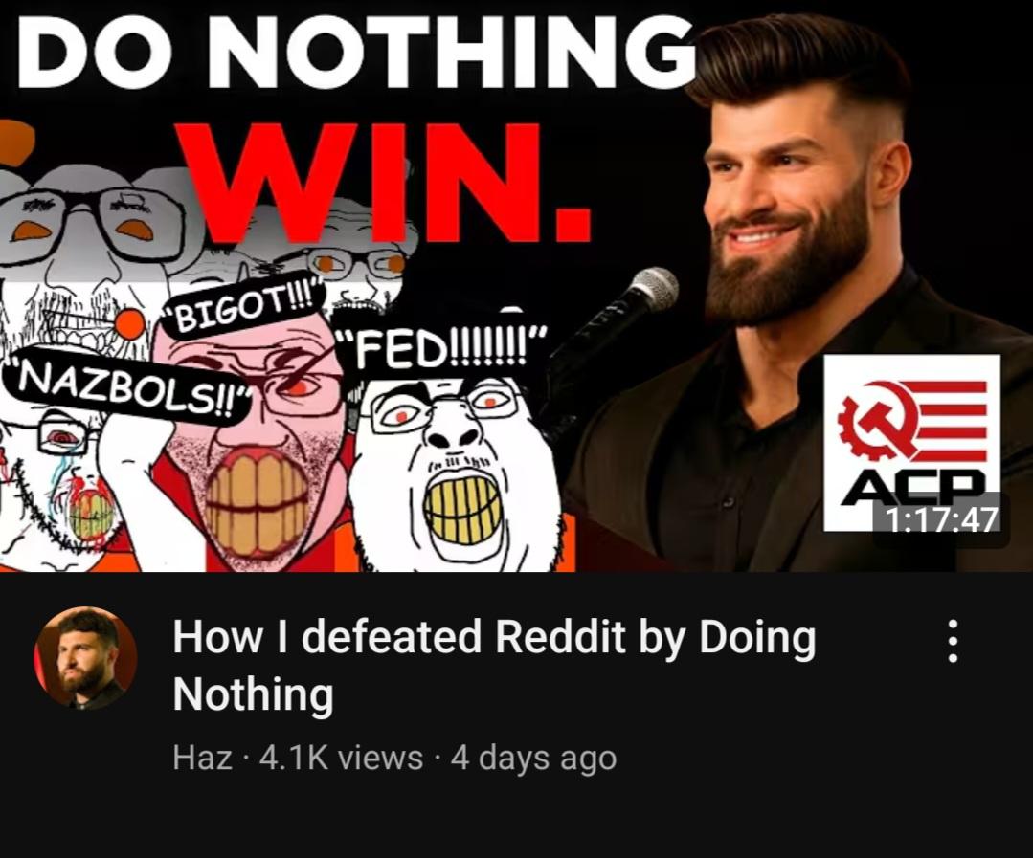Click the BIGOT!!! speech bubble

tap(244, 306)
